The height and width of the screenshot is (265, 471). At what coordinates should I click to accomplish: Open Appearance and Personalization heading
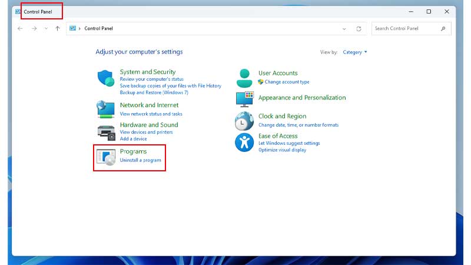click(302, 98)
